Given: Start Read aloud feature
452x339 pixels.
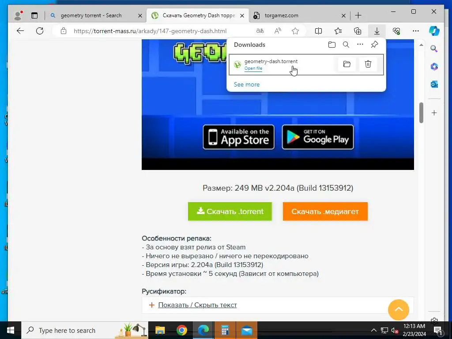Looking at the screenshot, I should click(x=278, y=31).
